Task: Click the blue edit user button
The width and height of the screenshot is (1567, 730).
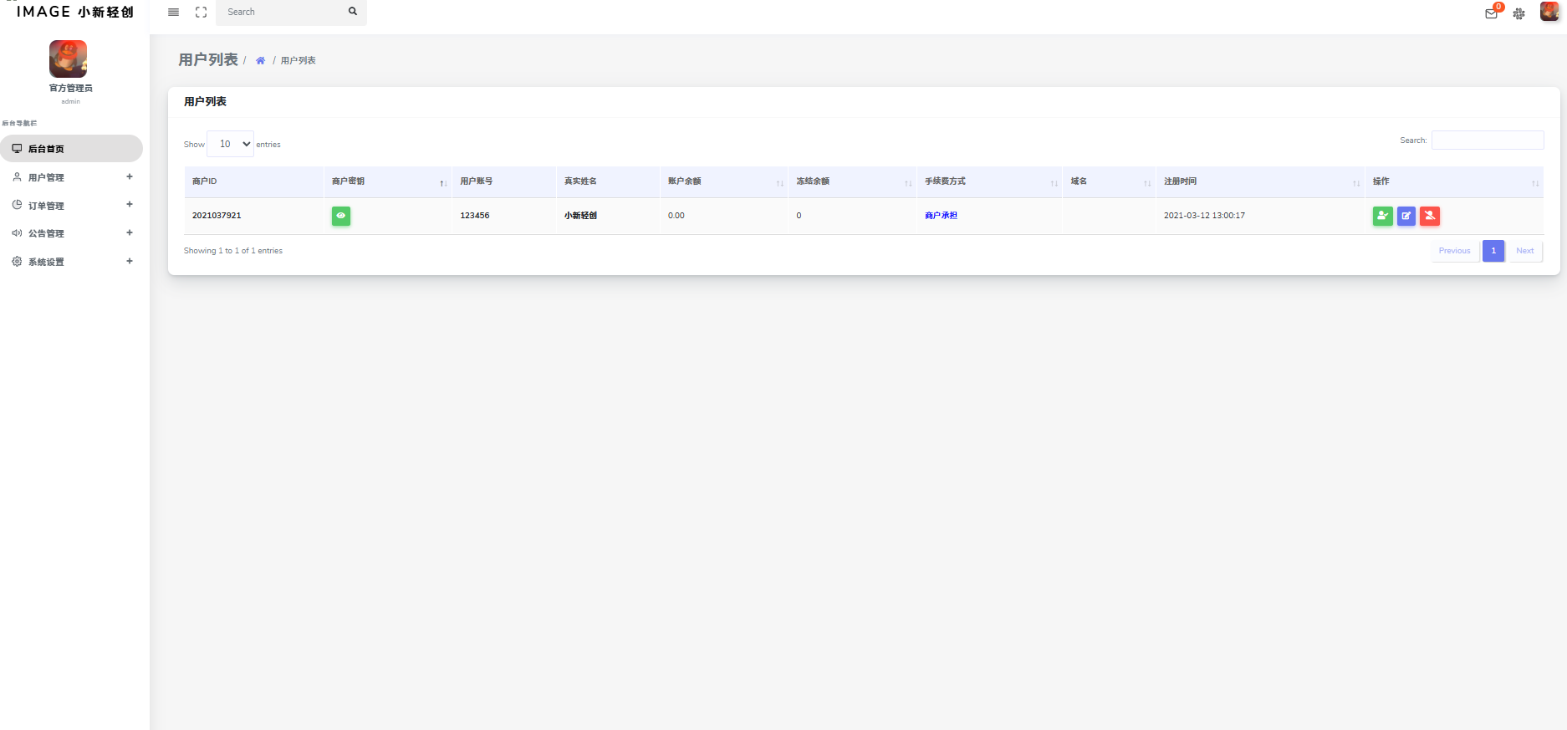Action: 1406,216
